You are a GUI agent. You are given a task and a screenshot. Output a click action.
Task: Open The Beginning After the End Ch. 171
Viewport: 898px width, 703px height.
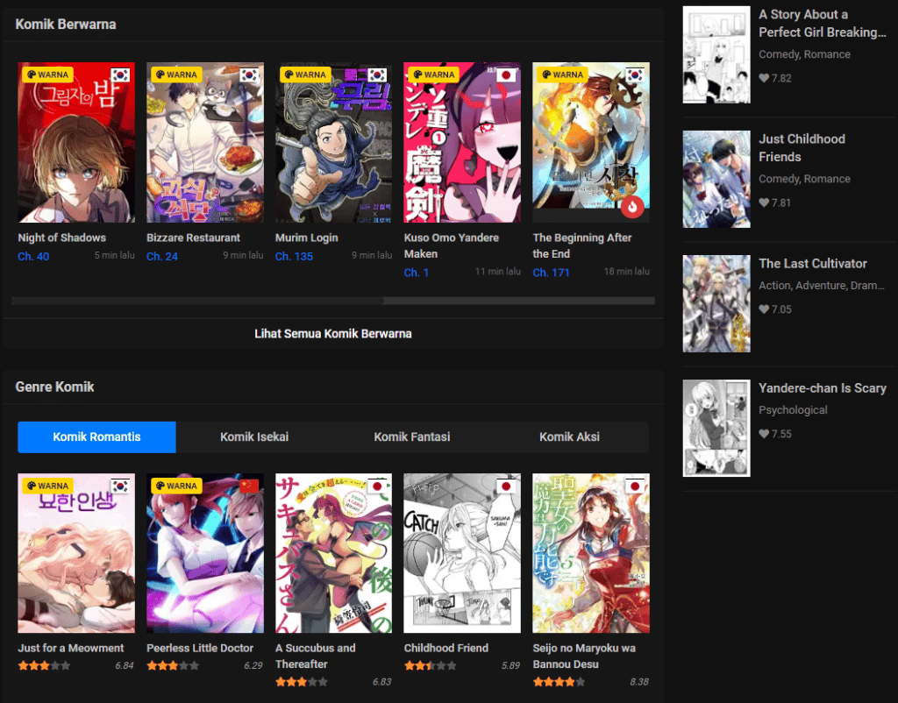pyautogui.click(x=551, y=273)
